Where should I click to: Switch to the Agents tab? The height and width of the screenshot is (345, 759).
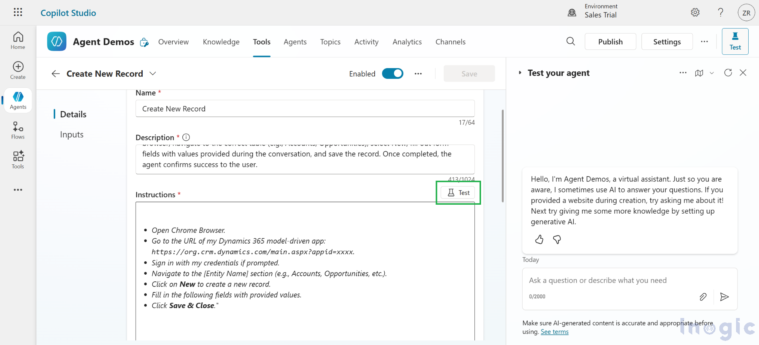click(x=295, y=42)
